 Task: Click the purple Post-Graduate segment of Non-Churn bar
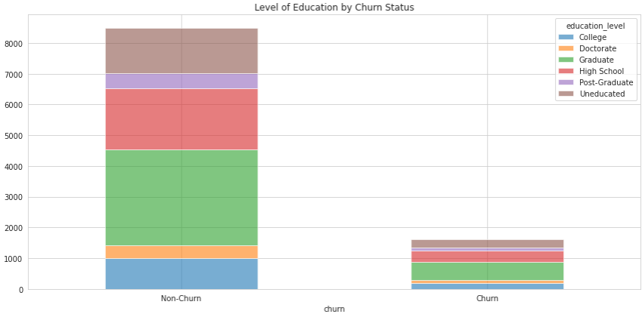pyautogui.click(x=181, y=81)
